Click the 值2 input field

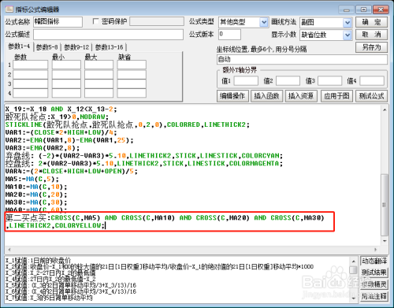pyautogui.click(x=288, y=81)
